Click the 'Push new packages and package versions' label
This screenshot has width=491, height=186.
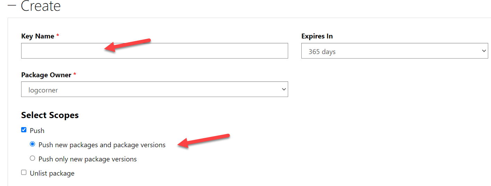click(102, 145)
